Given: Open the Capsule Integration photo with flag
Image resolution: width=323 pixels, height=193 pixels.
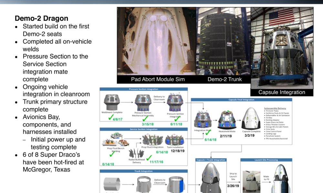Looking at the screenshot, I should 282,48.
